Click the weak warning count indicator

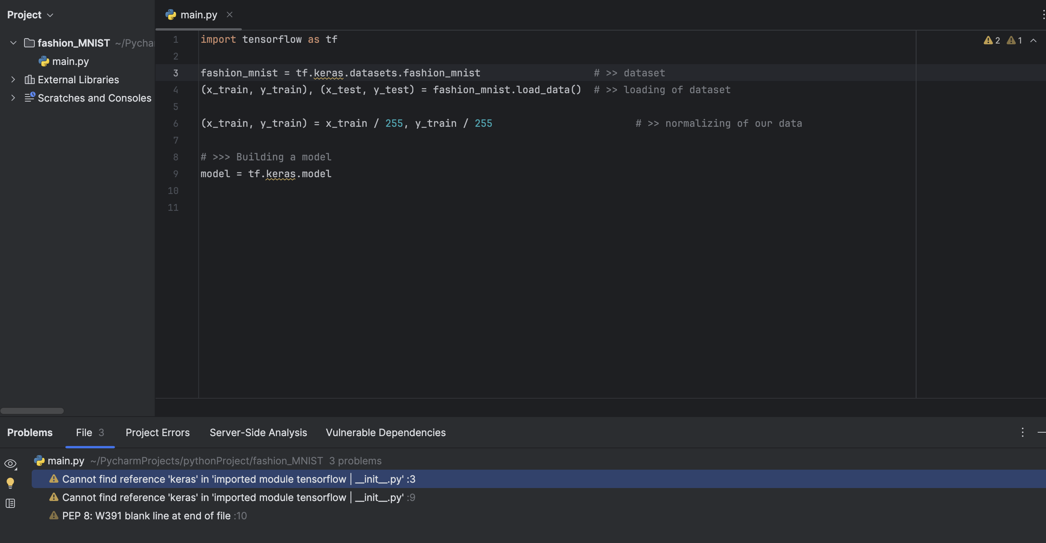1014,40
